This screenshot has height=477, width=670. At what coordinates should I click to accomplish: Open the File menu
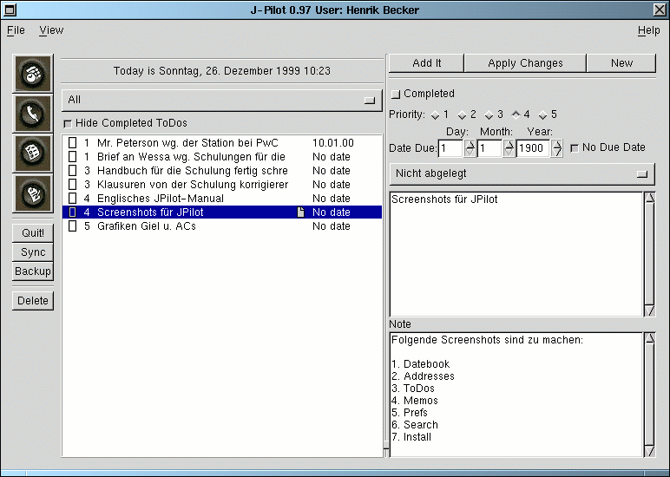tap(16, 30)
